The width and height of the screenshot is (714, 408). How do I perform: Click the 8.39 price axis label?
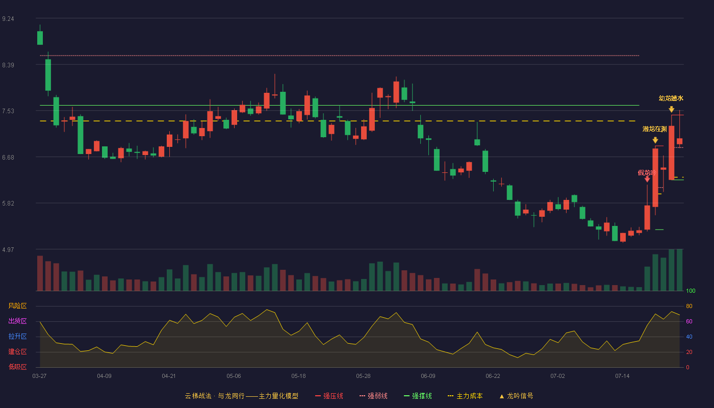click(x=8, y=65)
